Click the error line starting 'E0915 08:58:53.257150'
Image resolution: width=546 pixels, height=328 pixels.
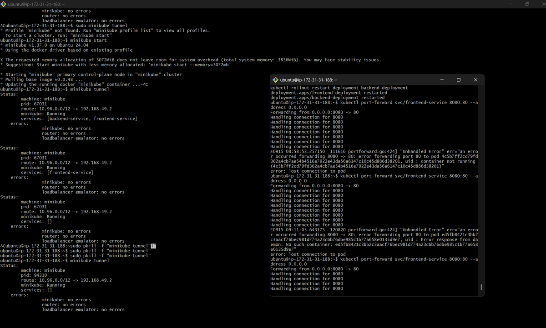(x=374, y=152)
